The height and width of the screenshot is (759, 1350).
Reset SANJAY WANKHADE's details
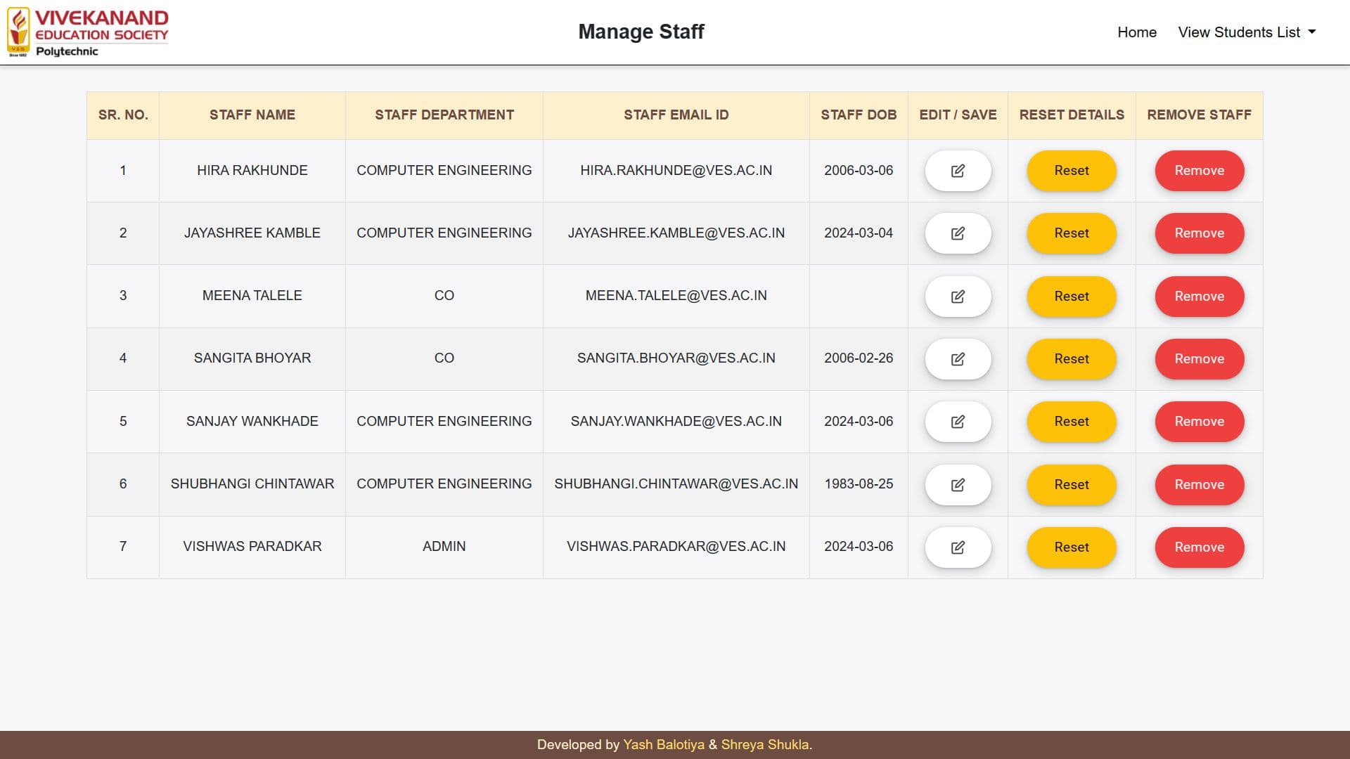[x=1071, y=422]
